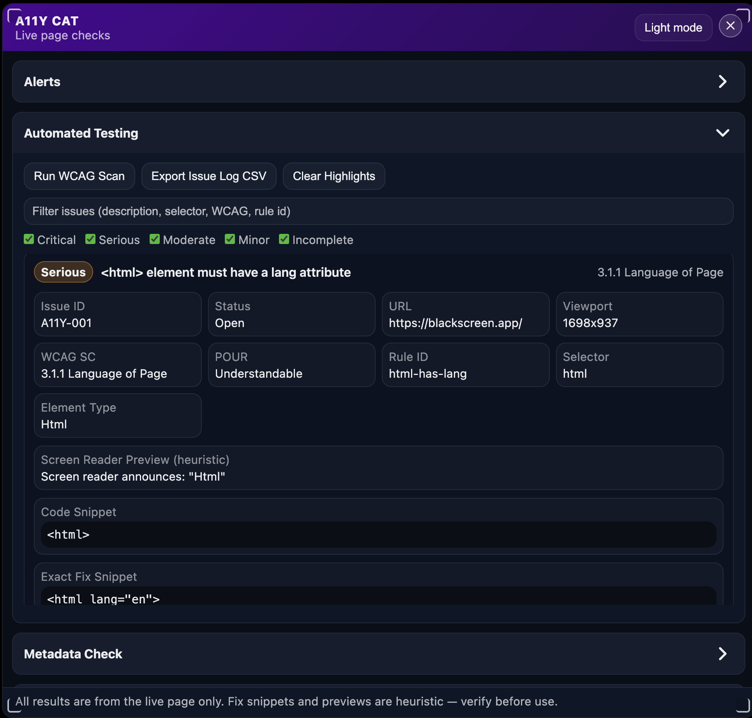The image size is (752, 718).
Task: Uncheck the Minor severity filter
Action: pyautogui.click(x=229, y=239)
